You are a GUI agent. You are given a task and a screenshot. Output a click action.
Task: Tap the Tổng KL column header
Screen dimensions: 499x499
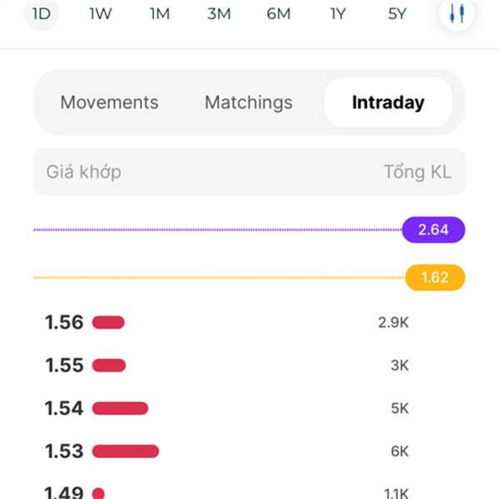point(417,172)
